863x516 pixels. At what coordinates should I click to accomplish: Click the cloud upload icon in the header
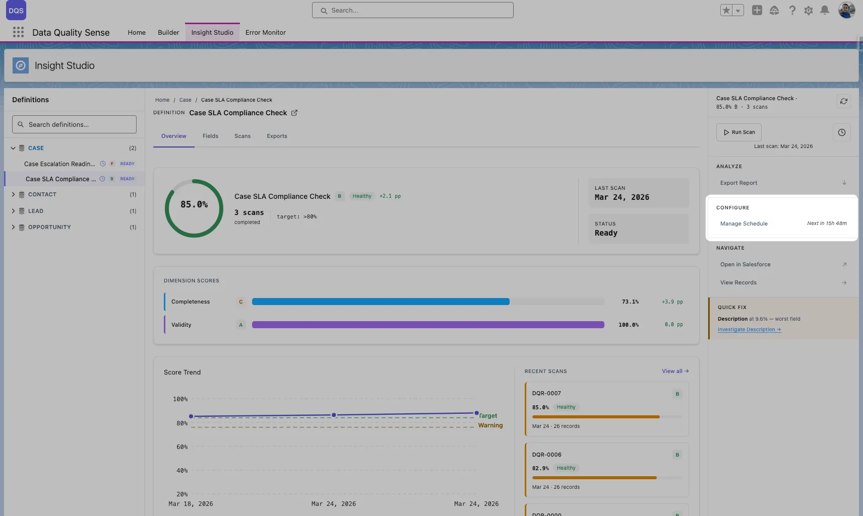coord(774,10)
